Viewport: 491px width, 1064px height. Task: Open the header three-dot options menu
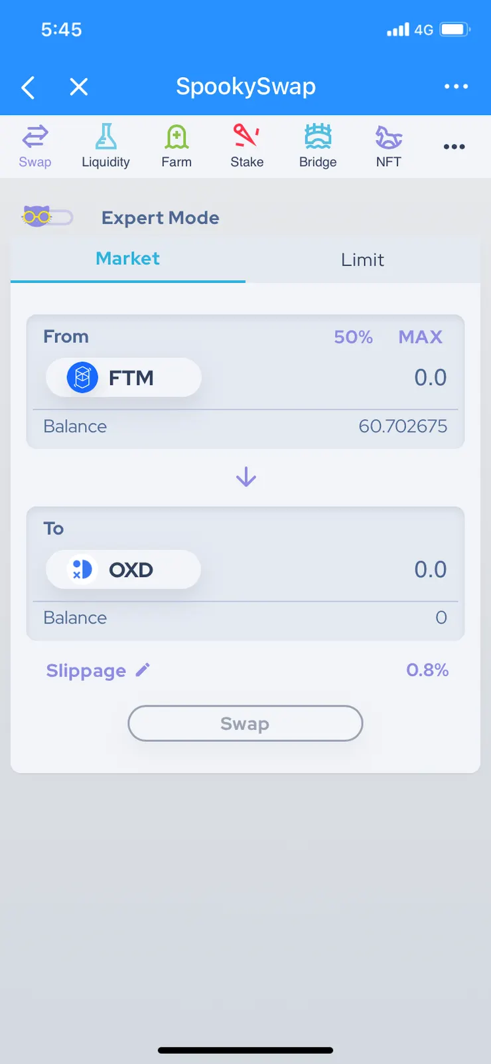[x=456, y=87]
